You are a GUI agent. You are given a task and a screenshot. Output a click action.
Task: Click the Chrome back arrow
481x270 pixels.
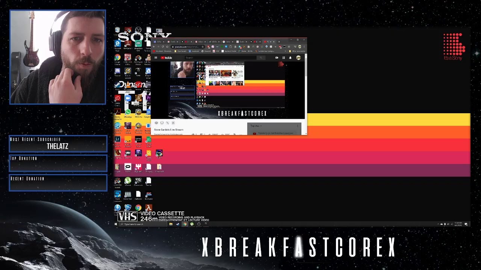click(154, 46)
